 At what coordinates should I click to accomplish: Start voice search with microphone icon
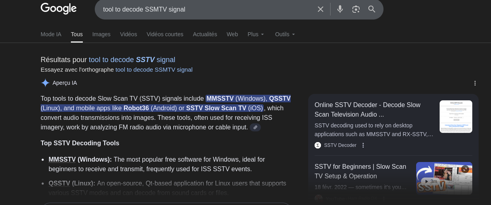click(x=340, y=9)
